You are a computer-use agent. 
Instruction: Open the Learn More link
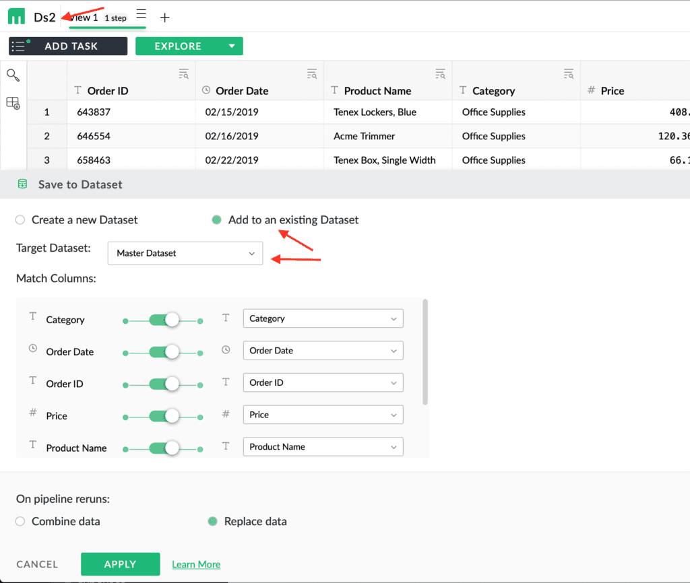(196, 565)
